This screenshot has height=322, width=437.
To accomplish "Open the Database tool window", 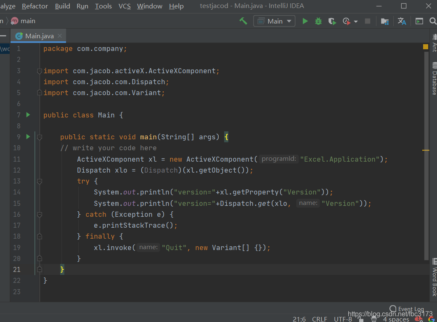I will coord(434,79).
